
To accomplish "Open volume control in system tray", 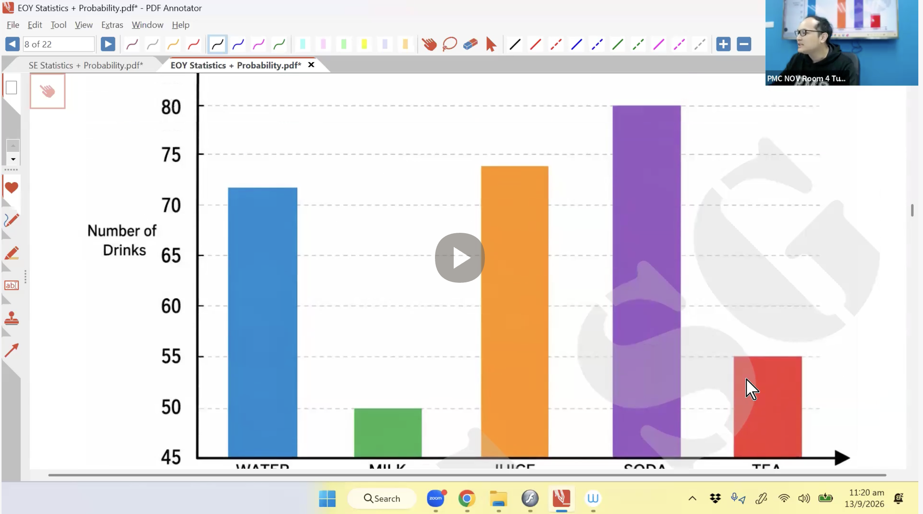I will point(804,498).
